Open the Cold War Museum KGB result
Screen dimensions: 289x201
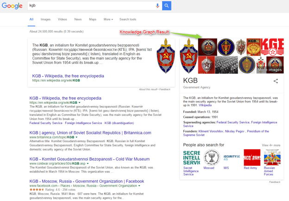coord(89,159)
